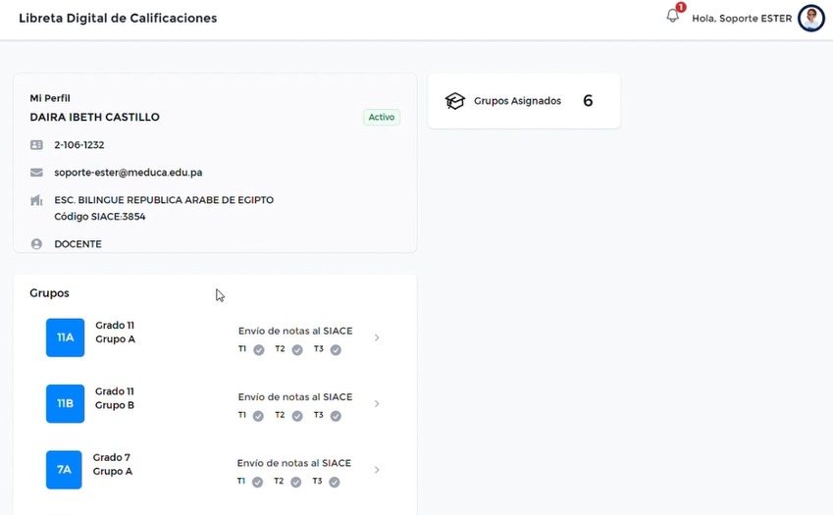Click the email envelope icon in profile

[36, 173]
